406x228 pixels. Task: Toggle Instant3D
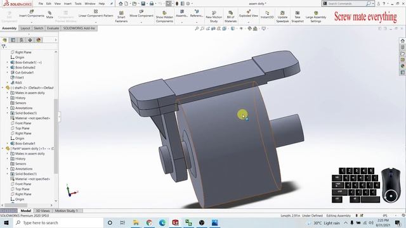pyautogui.click(x=267, y=15)
